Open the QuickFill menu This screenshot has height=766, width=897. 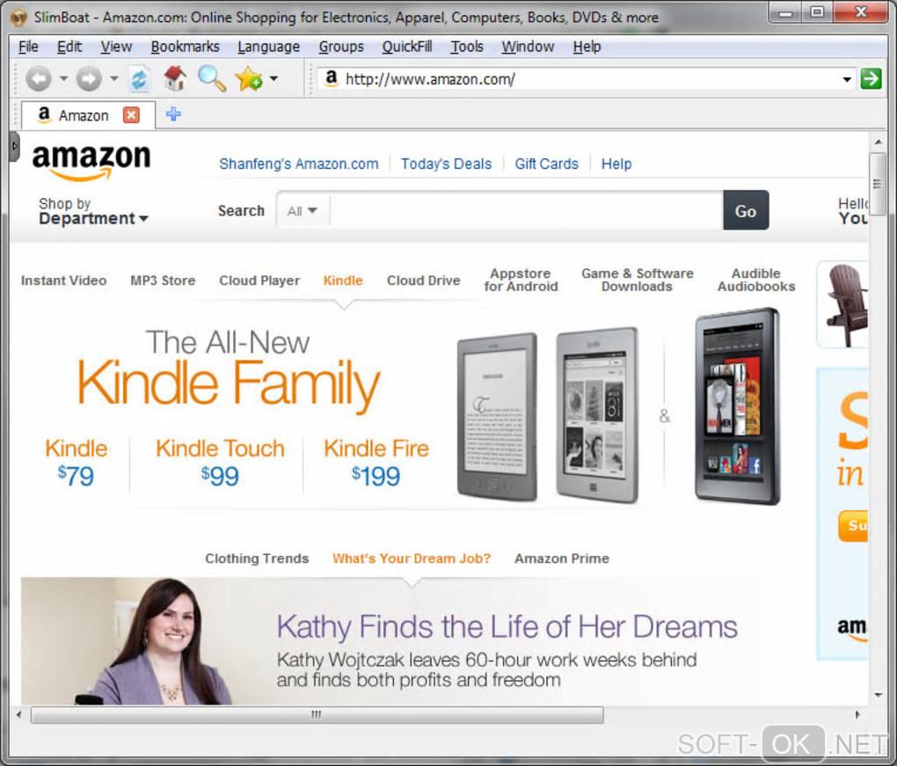pyautogui.click(x=407, y=47)
